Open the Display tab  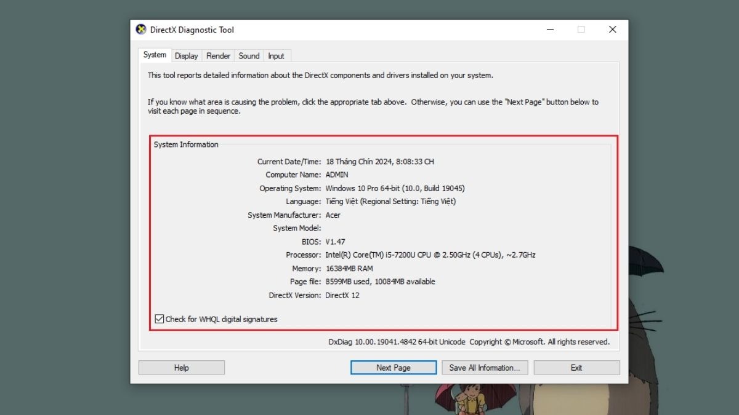point(186,56)
